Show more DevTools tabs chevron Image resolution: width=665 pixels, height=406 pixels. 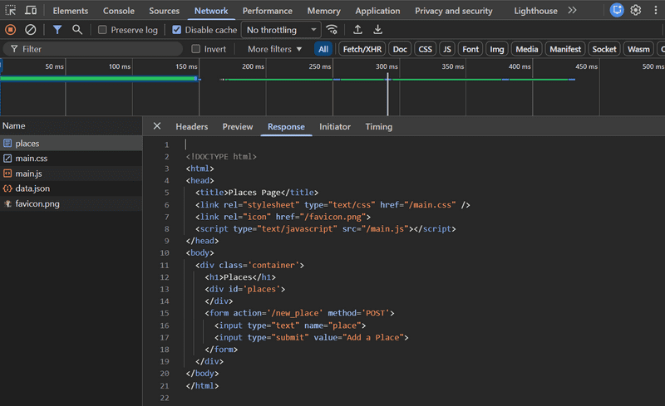tap(572, 11)
